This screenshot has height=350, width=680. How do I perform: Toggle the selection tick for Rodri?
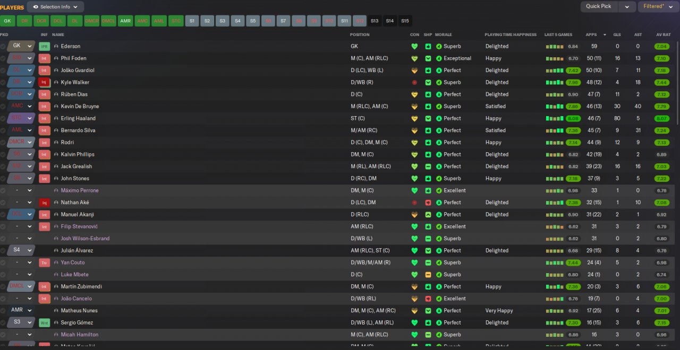coord(3,143)
